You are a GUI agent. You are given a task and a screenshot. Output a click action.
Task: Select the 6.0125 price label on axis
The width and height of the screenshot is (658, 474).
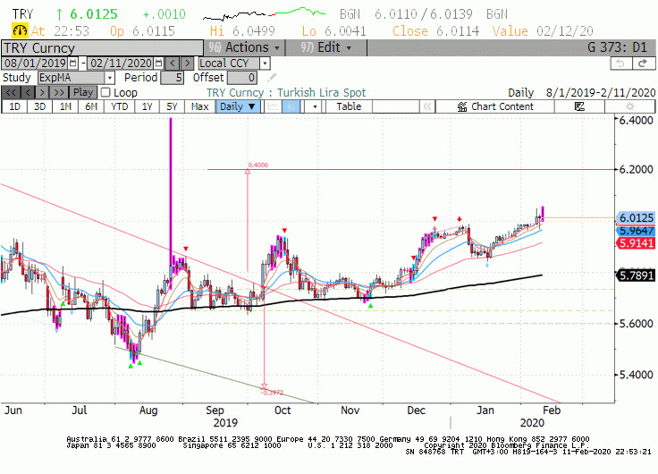coord(637,218)
